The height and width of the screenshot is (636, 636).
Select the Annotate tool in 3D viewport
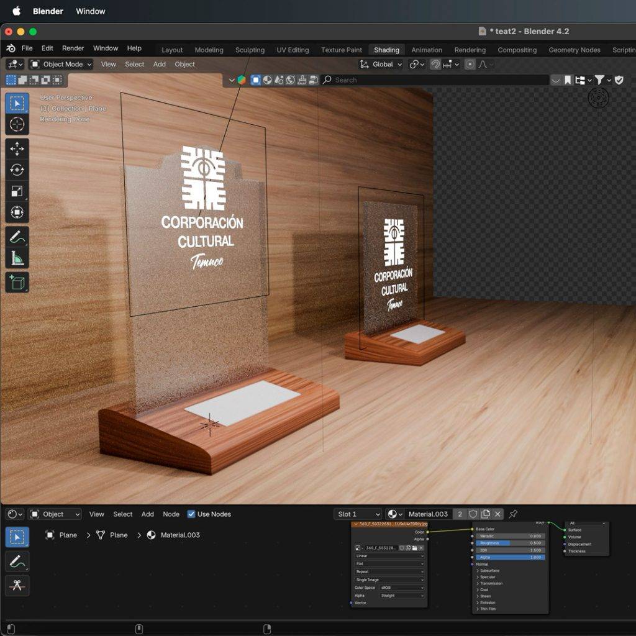[x=17, y=237]
